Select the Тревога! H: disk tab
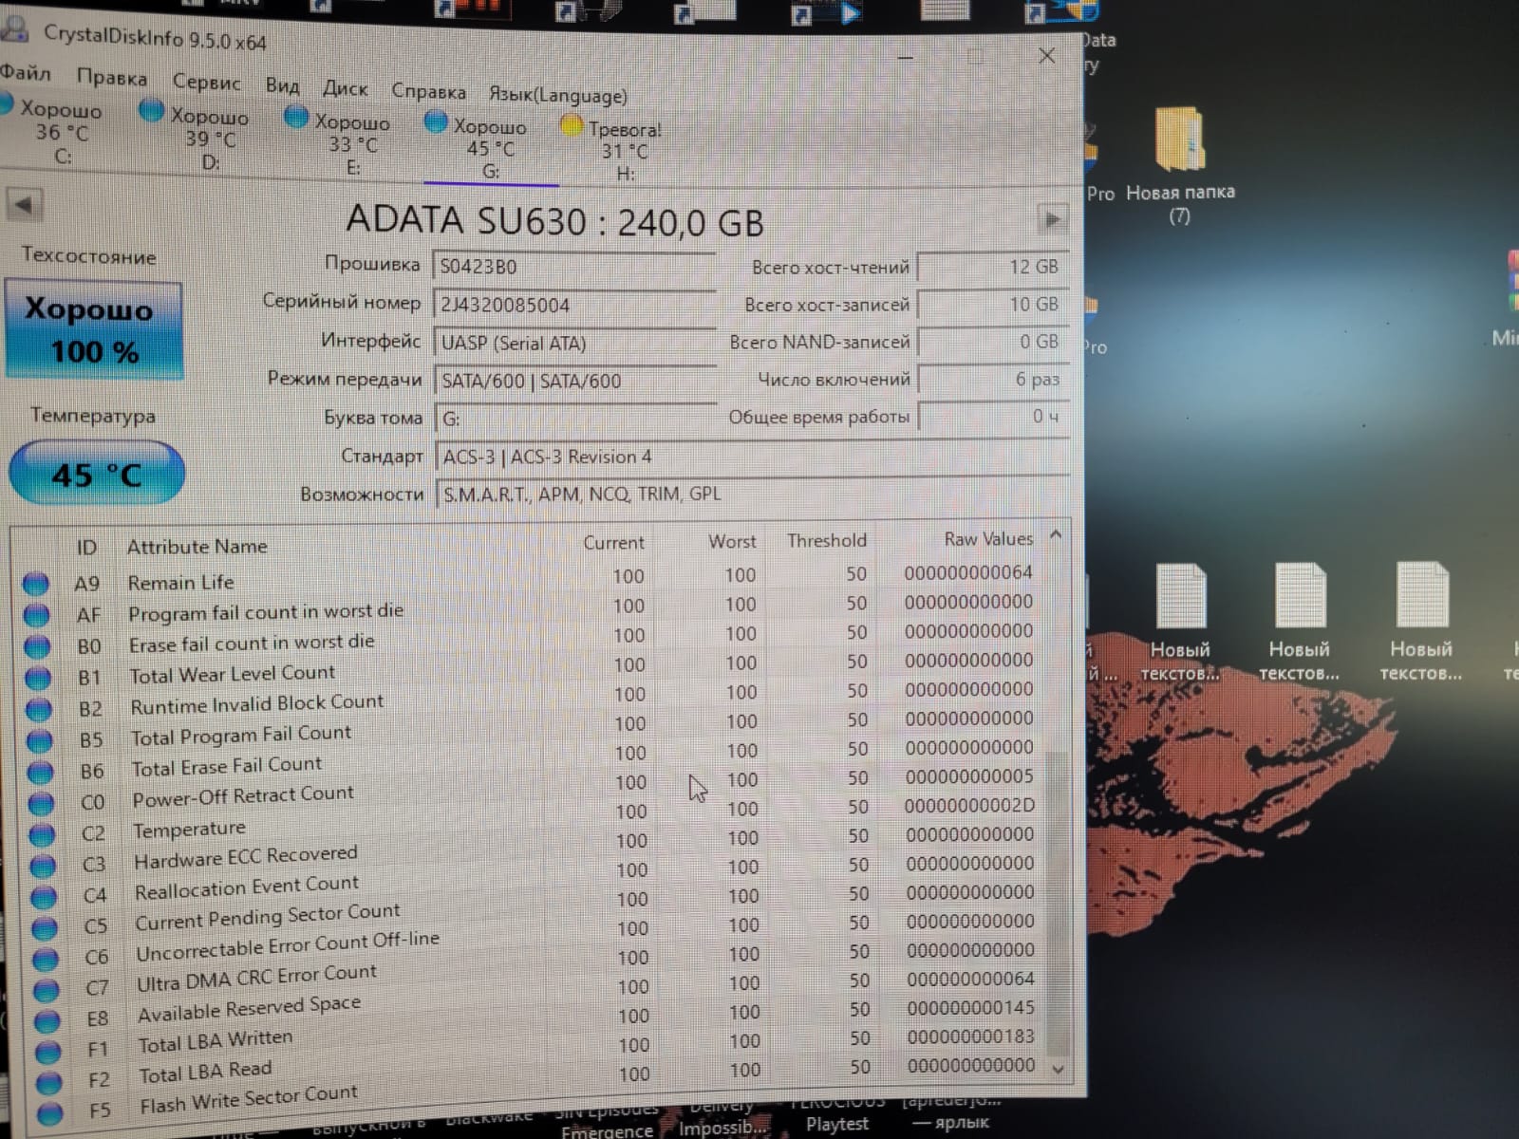1519x1139 pixels. tap(615, 150)
